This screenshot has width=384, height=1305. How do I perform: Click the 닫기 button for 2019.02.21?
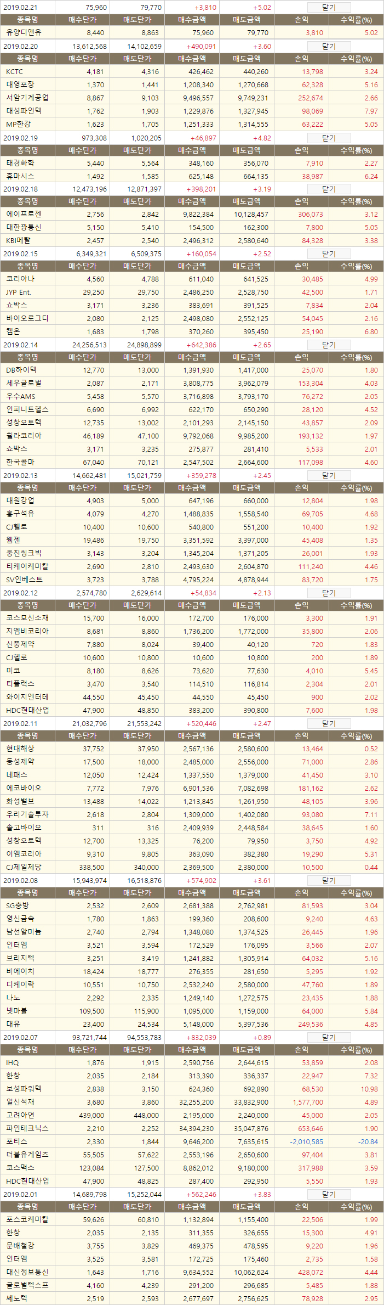coord(329,8)
